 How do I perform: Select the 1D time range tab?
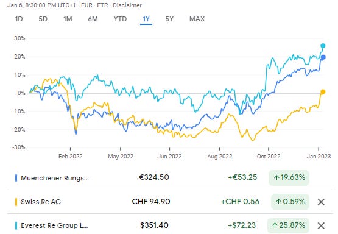tap(19, 19)
